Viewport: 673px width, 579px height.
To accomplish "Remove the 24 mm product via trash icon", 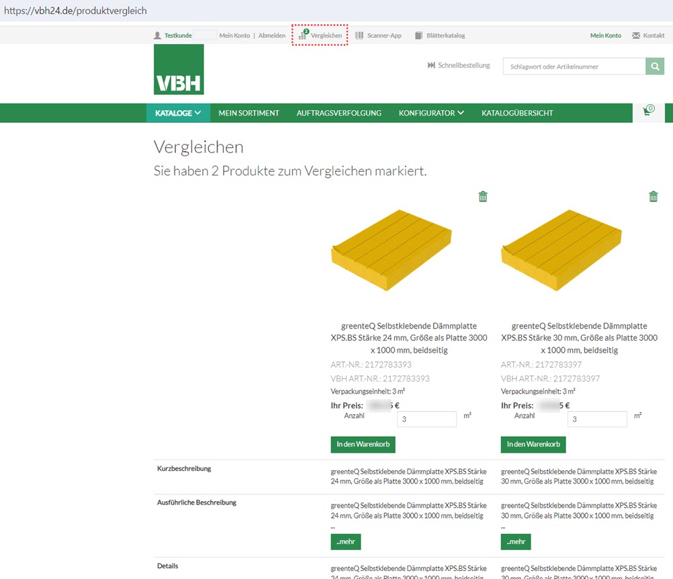I will [483, 197].
